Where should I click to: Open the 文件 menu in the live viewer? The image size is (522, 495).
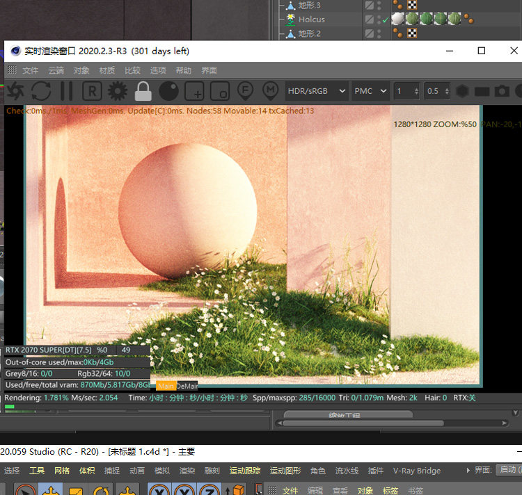click(31, 70)
